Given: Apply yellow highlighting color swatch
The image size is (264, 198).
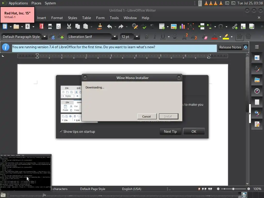Looking at the screenshot, I should 226,37.
